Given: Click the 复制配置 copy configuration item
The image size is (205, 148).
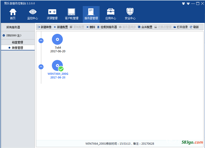Looking at the screenshot, I should click(77, 27).
